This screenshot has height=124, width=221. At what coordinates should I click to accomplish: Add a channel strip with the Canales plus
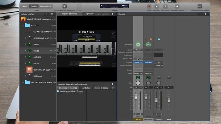point(200,14)
